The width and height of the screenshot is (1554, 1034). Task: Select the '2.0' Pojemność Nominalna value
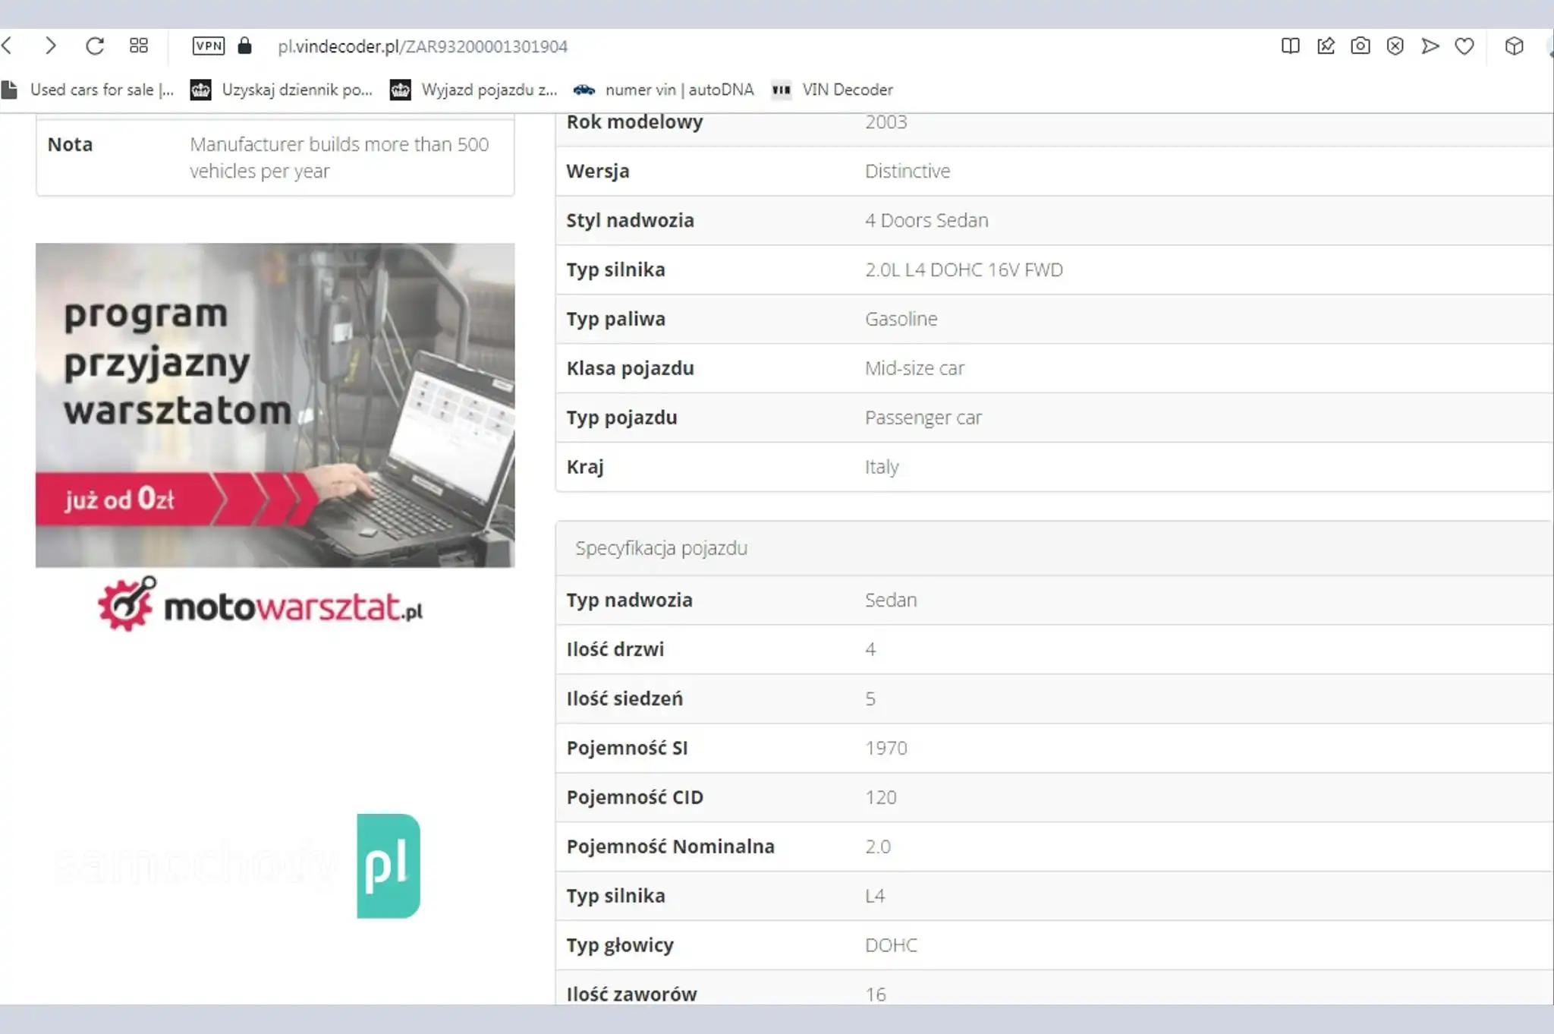click(878, 846)
